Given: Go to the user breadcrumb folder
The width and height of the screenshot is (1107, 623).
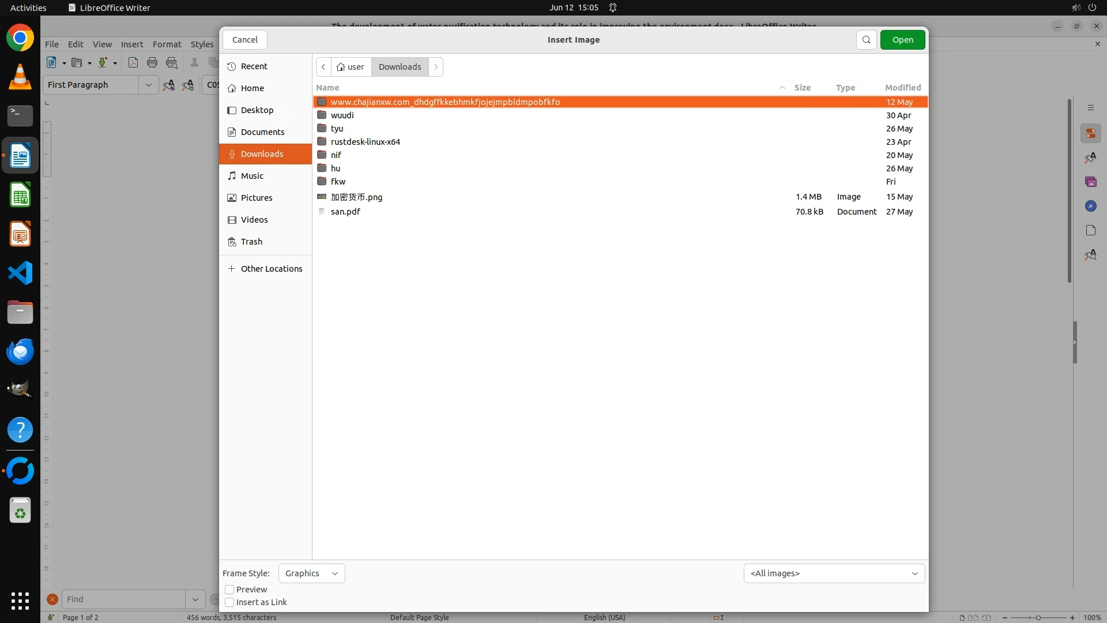Looking at the screenshot, I should (351, 67).
